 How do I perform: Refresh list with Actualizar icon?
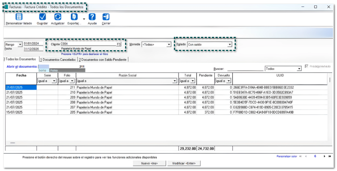pos(57,17)
